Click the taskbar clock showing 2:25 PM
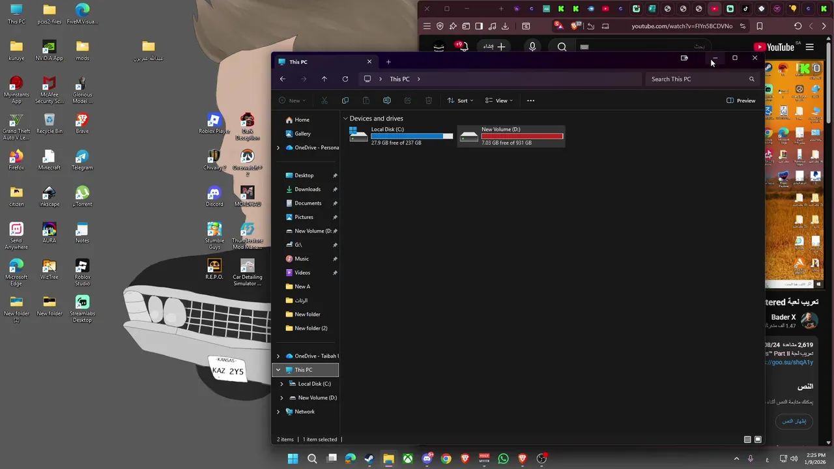 pos(816,459)
